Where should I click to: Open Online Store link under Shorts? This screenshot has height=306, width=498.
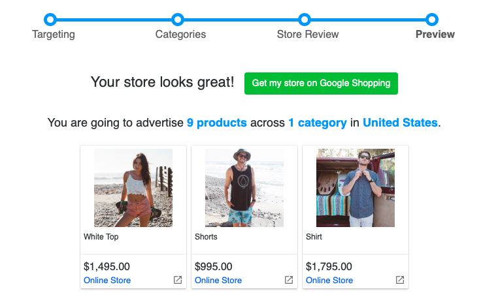[x=218, y=281]
